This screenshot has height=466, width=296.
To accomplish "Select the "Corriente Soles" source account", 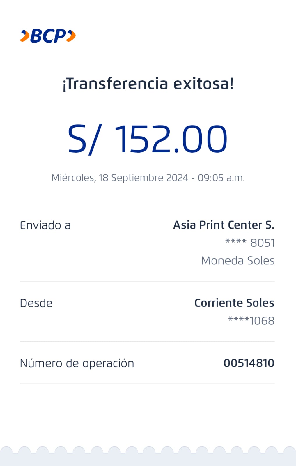I will click(x=234, y=303).
